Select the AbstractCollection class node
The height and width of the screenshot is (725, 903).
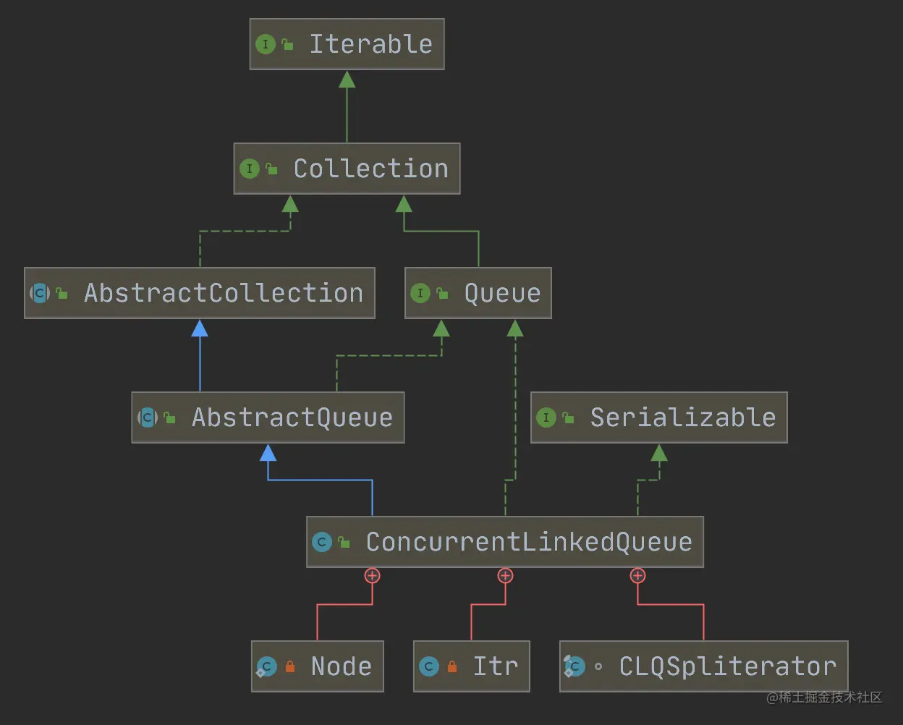click(200, 293)
